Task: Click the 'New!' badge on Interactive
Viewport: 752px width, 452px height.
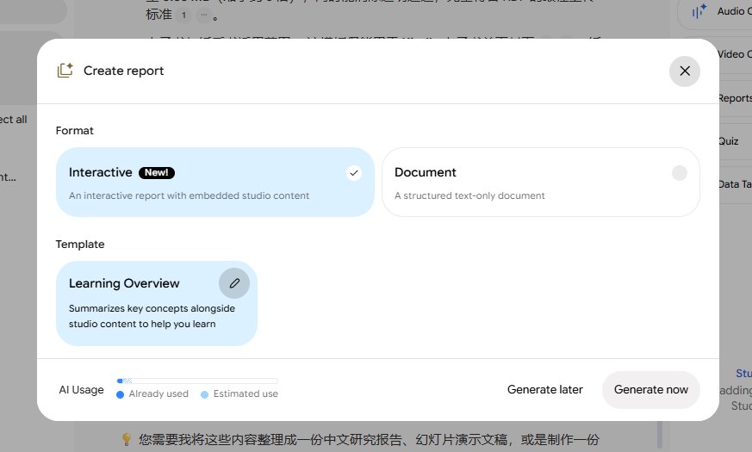Action: pos(157,172)
